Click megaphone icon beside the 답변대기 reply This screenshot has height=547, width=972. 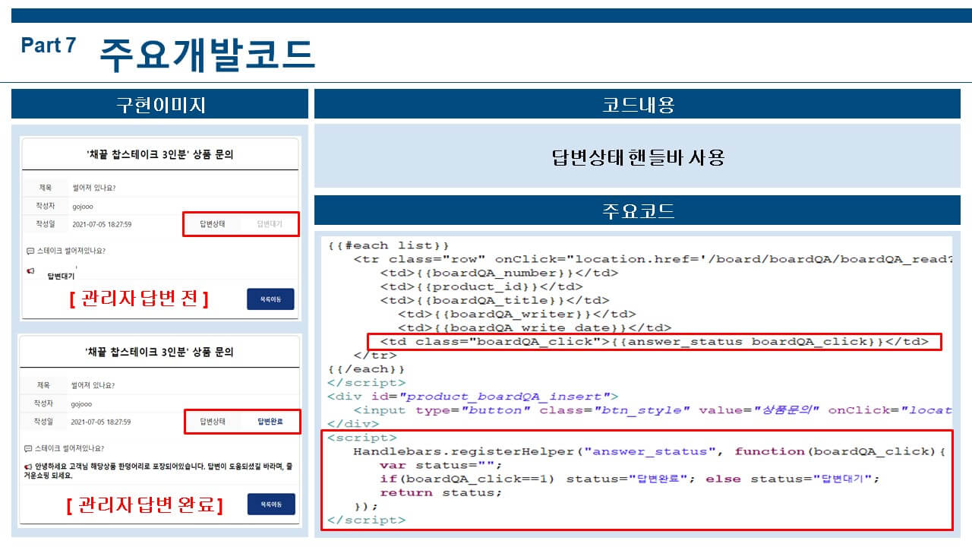30,270
